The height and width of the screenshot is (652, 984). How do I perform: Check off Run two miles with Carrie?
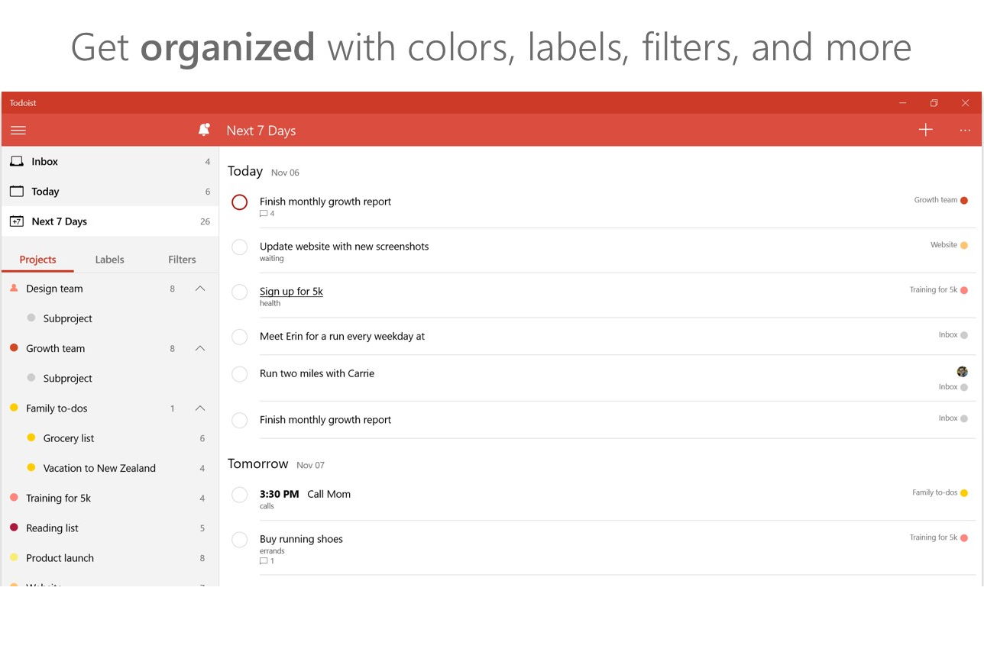[x=239, y=374]
